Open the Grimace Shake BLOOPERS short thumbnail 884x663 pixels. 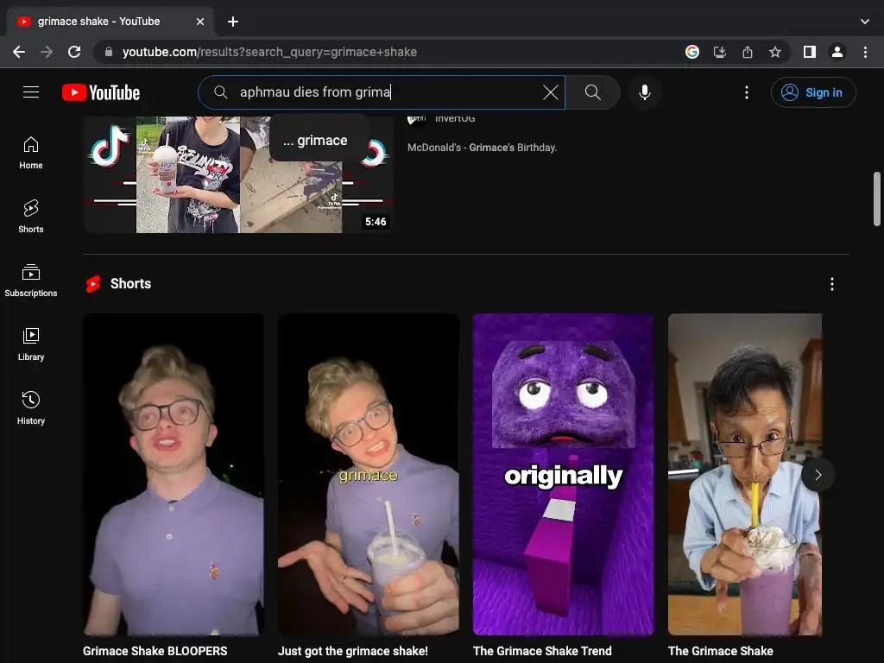click(174, 474)
